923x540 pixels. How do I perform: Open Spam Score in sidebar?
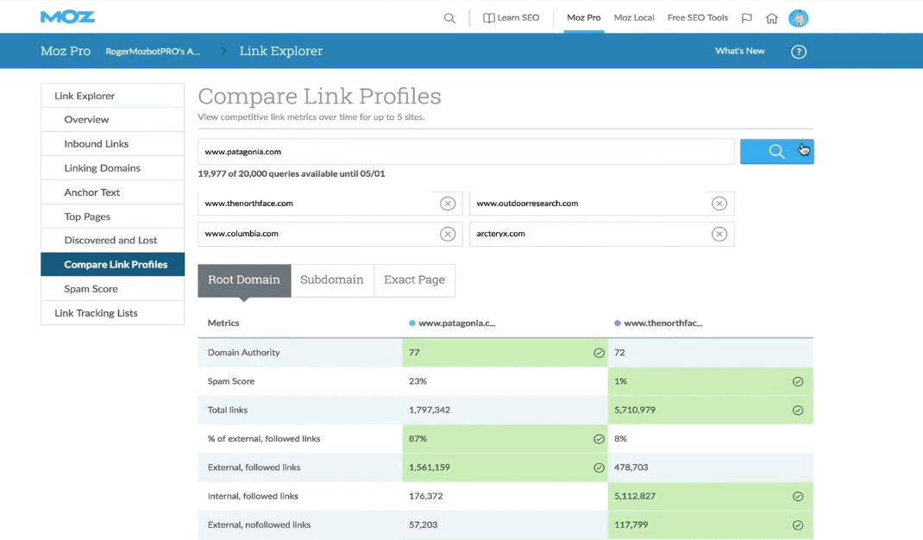click(112, 289)
